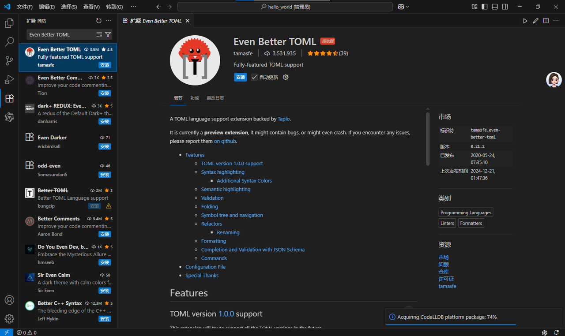565x336 pixels.
Task: Jump to Semantic highlighting section
Action: pyautogui.click(x=226, y=189)
